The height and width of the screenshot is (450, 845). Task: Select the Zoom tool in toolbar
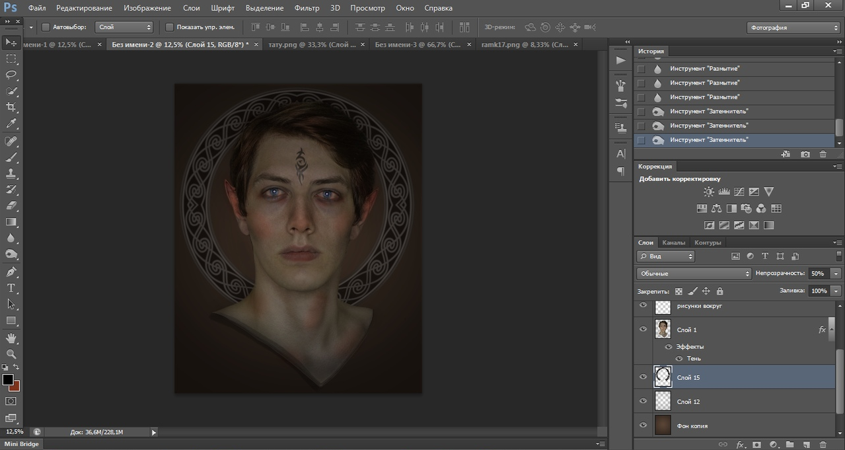coord(11,354)
